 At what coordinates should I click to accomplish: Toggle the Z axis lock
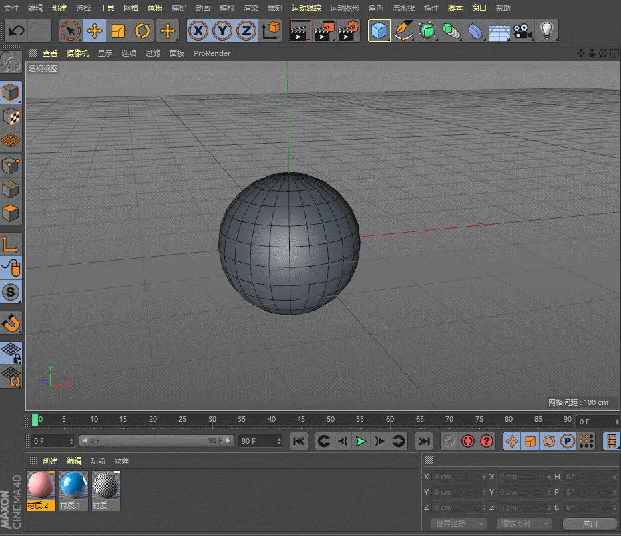[246, 31]
